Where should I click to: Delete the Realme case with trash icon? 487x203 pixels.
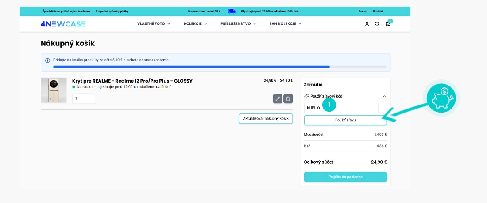pyautogui.click(x=288, y=99)
